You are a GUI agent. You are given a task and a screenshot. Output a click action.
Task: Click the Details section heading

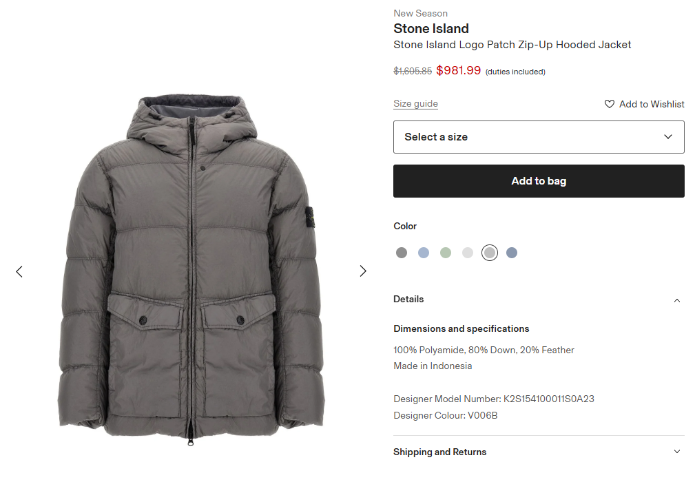point(408,300)
